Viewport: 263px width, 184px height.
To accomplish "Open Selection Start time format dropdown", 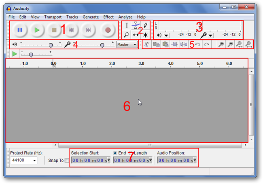I will click(x=109, y=160).
